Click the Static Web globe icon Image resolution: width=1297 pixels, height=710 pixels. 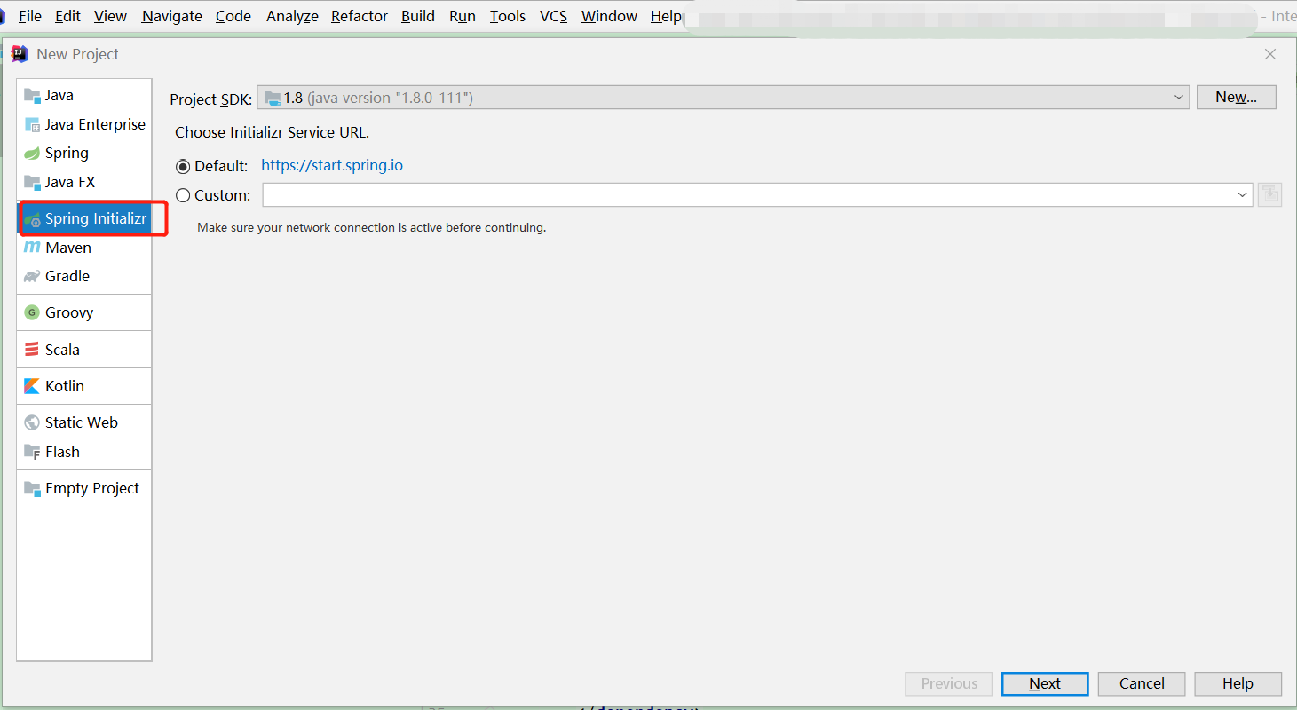(32, 422)
